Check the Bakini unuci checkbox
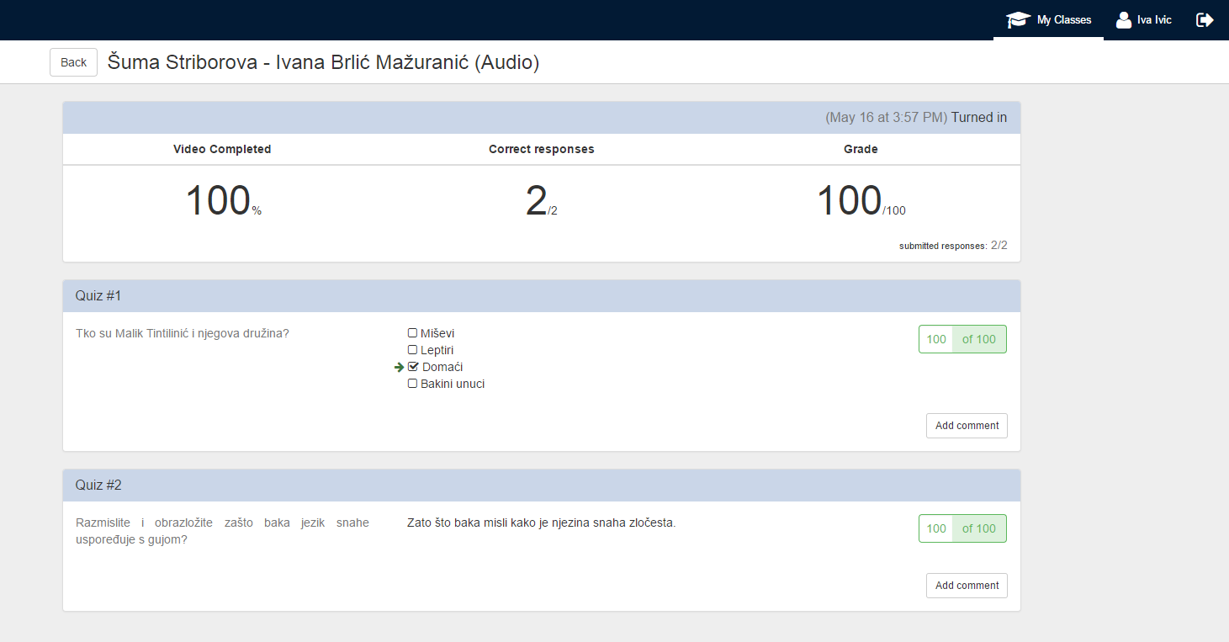 (412, 384)
